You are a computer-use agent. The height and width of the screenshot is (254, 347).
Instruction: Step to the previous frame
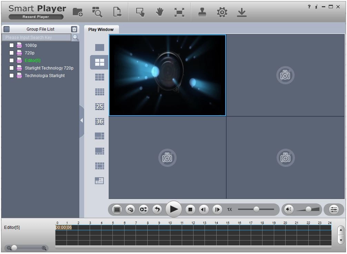tap(204, 209)
